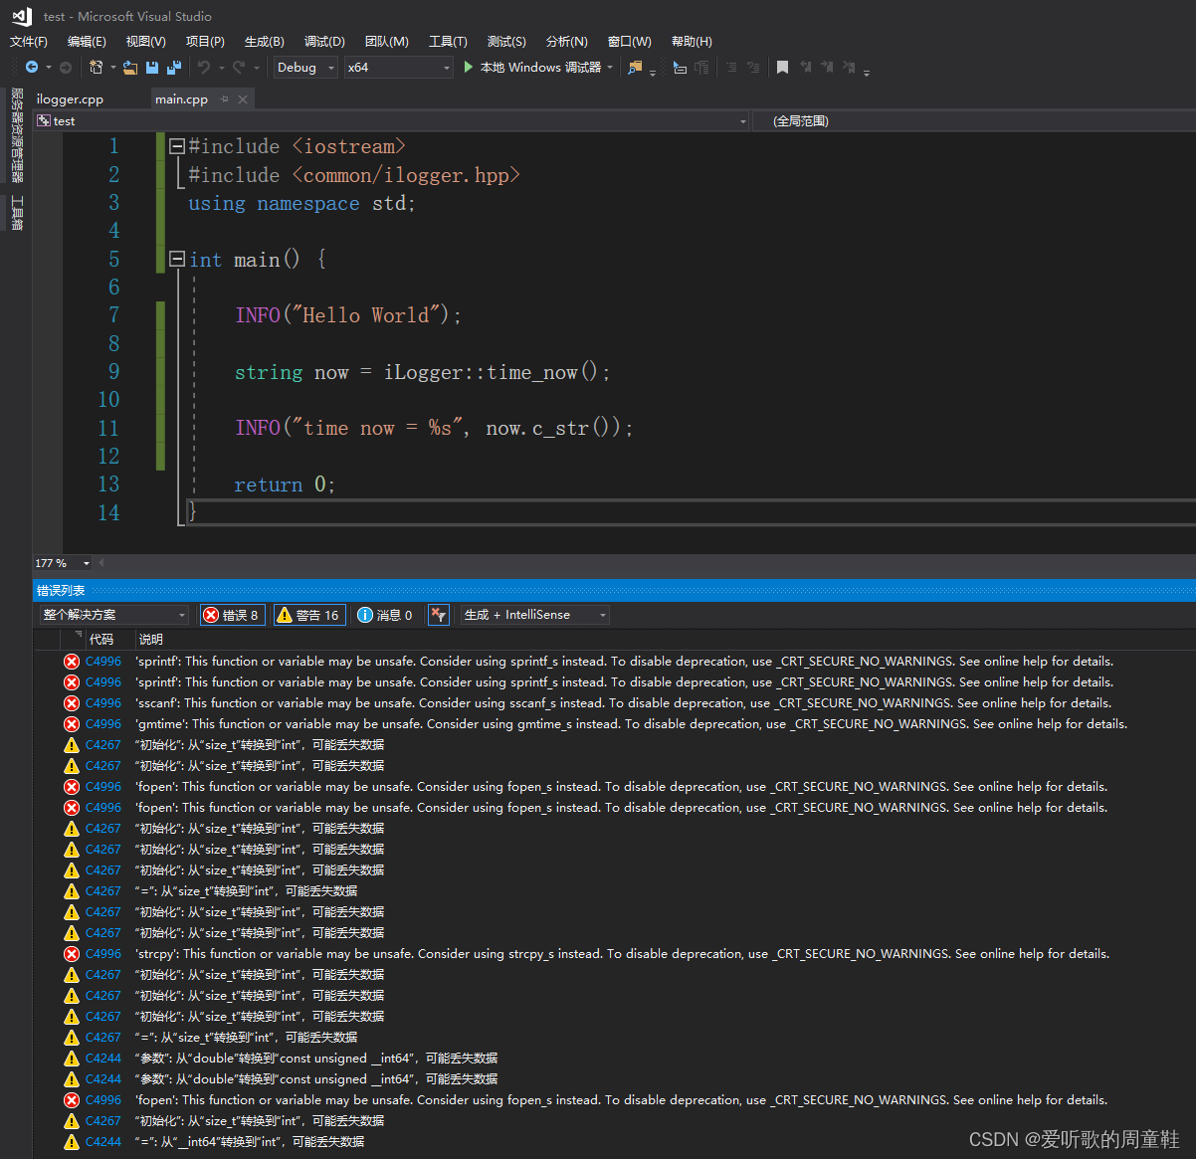
Task: Collapse the main function code region
Action: pyautogui.click(x=176, y=259)
